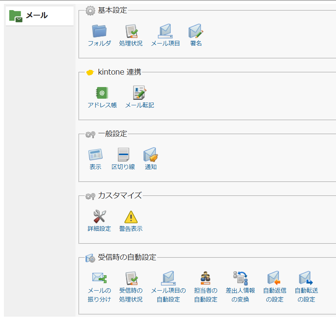Image resolution: width=336 pixels, height=319 pixels.
Task: Open the 詳細設定 tools icon
Action: 100,216
